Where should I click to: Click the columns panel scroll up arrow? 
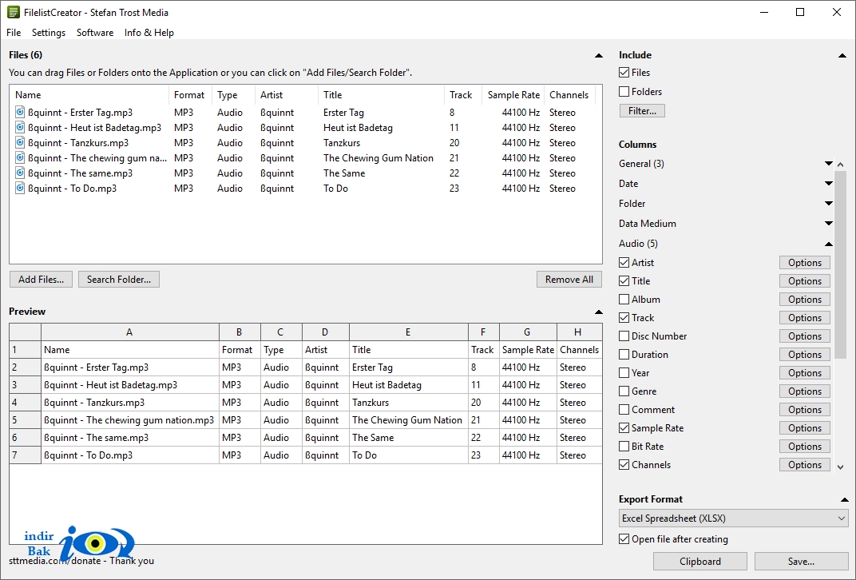841,164
